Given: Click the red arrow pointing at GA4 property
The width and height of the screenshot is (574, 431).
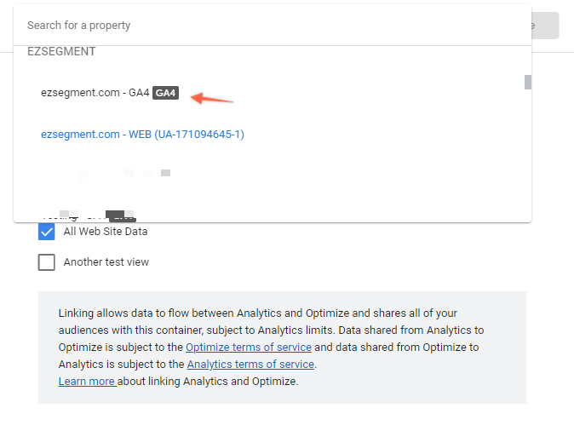Looking at the screenshot, I should pyautogui.click(x=212, y=99).
